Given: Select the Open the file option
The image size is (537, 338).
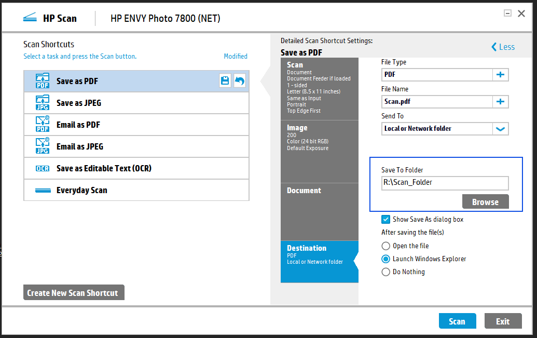Looking at the screenshot, I should [x=385, y=246].
